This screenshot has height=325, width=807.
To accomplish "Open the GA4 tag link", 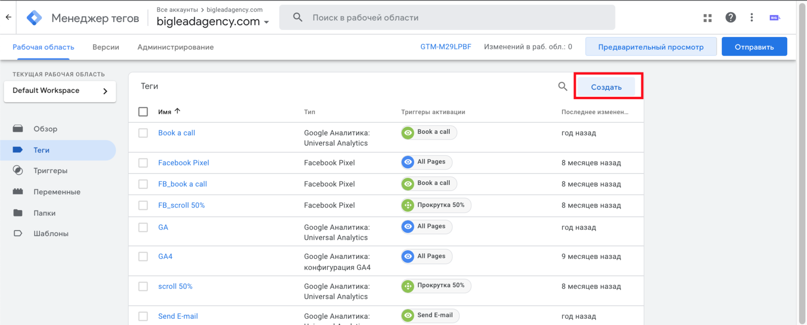I will tap(165, 256).
